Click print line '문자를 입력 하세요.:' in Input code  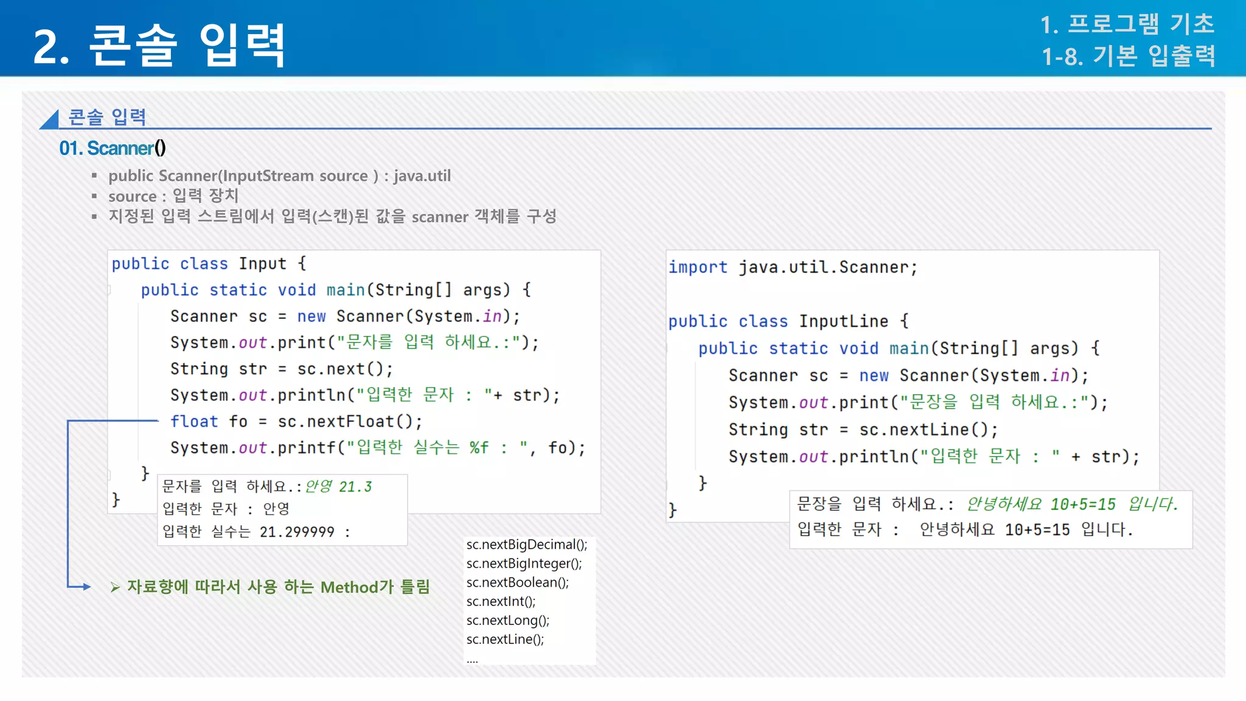355,343
